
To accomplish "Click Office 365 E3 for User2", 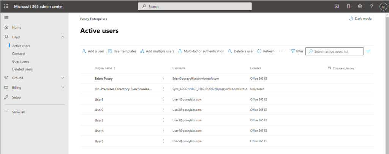I will click(x=258, y=110).
